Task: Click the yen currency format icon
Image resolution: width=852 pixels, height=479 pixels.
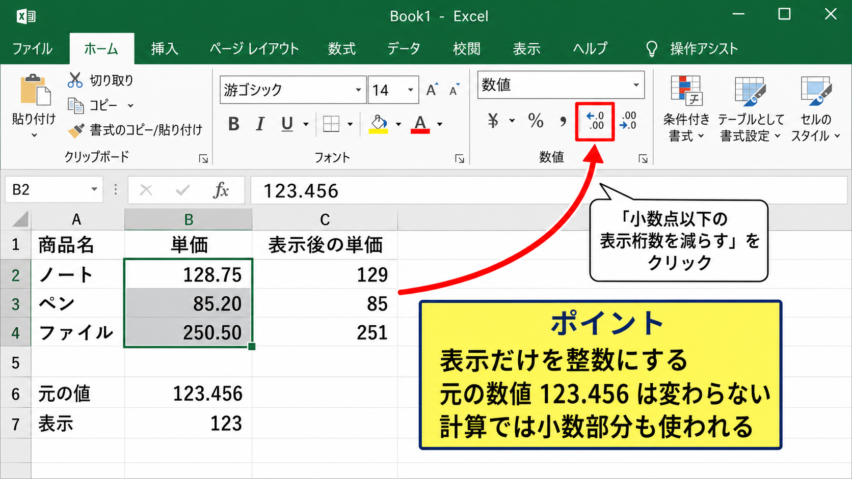Action: click(x=493, y=121)
